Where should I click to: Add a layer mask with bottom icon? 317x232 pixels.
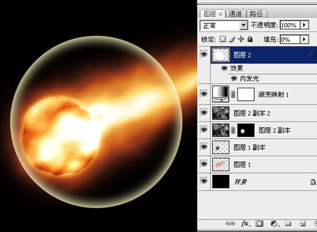click(259, 223)
